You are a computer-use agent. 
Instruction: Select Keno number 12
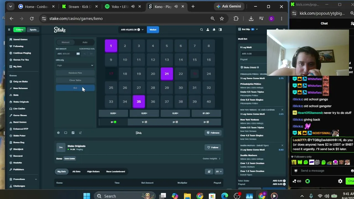point(153,60)
